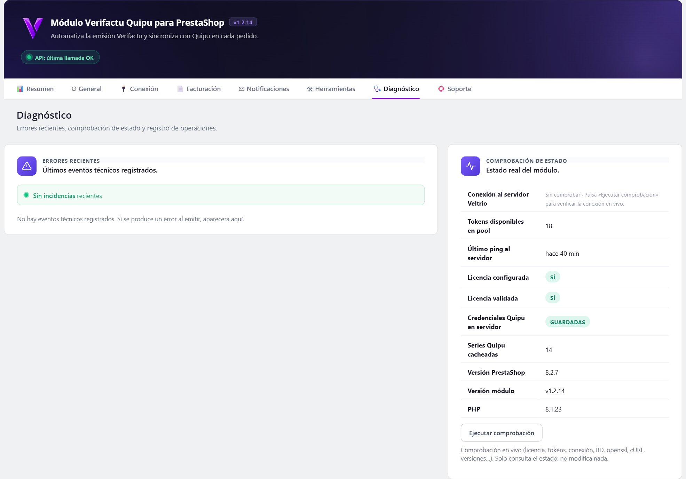This screenshot has width=686, height=479.
Task: Click the Versión módulo value v1.2.14
Action: click(x=555, y=391)
